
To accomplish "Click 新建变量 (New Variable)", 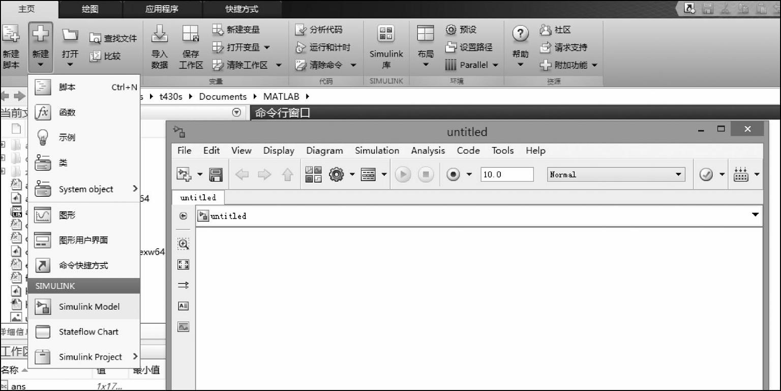I will 236,29.
